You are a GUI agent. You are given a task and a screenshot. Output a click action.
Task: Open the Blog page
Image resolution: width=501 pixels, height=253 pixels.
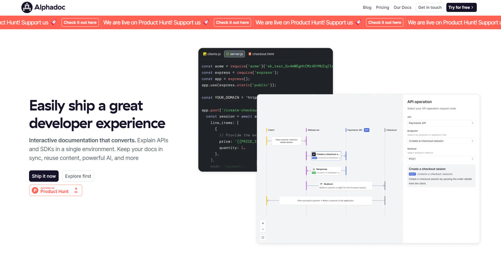pyautogui.click(x=367, y=7)
